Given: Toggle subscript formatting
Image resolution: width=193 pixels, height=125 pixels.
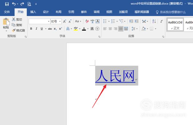Looking at the screenshot, I should point(55,29).
